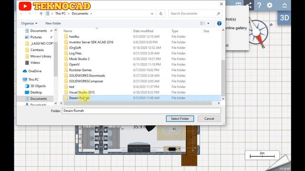Click the 9/5/2020 12:10 AM date cell
This screenshot has height=171, width=305.
point(146,37)
